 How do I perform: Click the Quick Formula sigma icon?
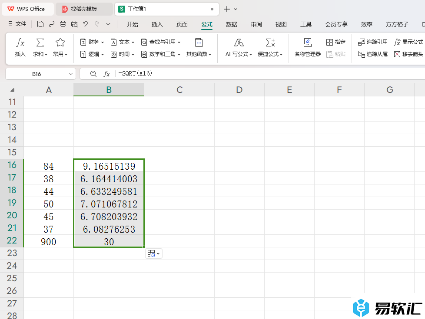click(270, 43)
